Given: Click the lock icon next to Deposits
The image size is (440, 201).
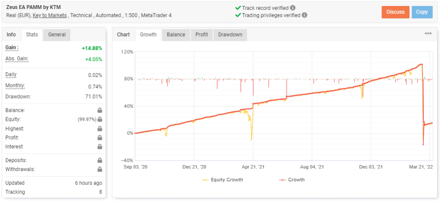Looking at the screenshot, I should pyautogui.click(x=100, y=160).
